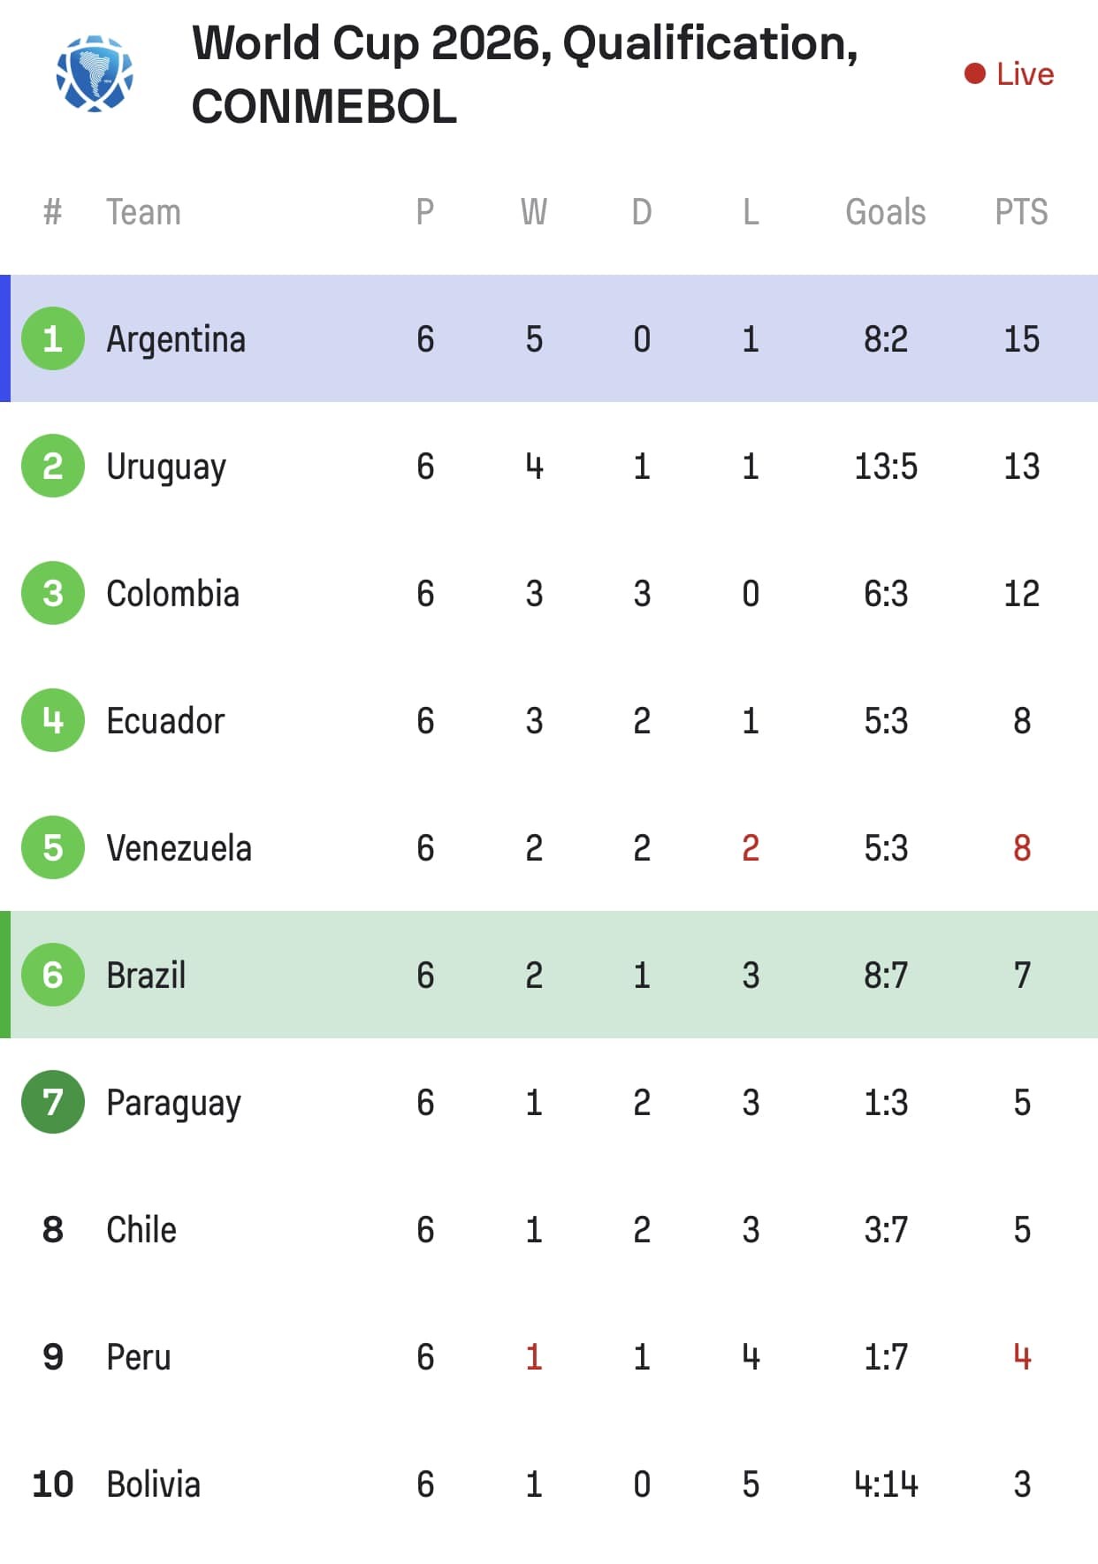
Task: Click Brazil's rank 6 badge
Action: pyautogui.click(x=53, y=975)
